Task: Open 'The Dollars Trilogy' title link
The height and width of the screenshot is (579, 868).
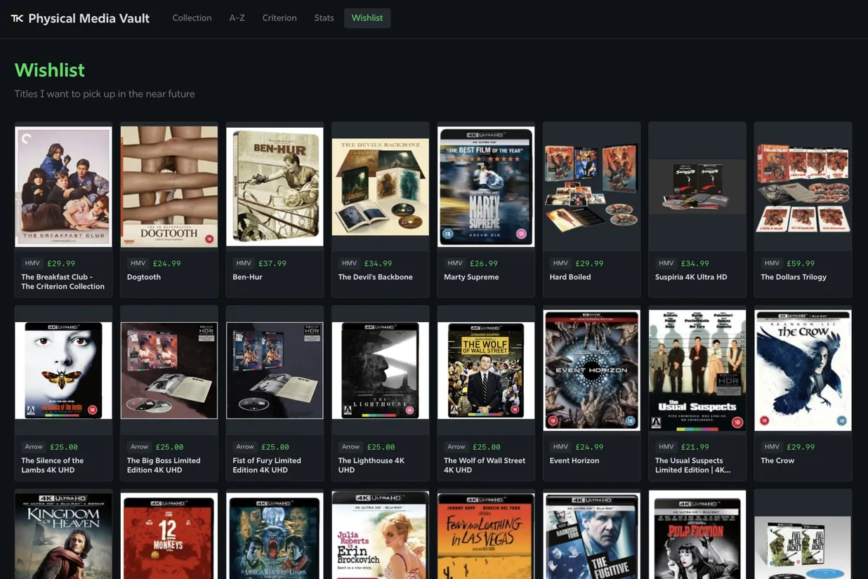Action: point(794,277)
